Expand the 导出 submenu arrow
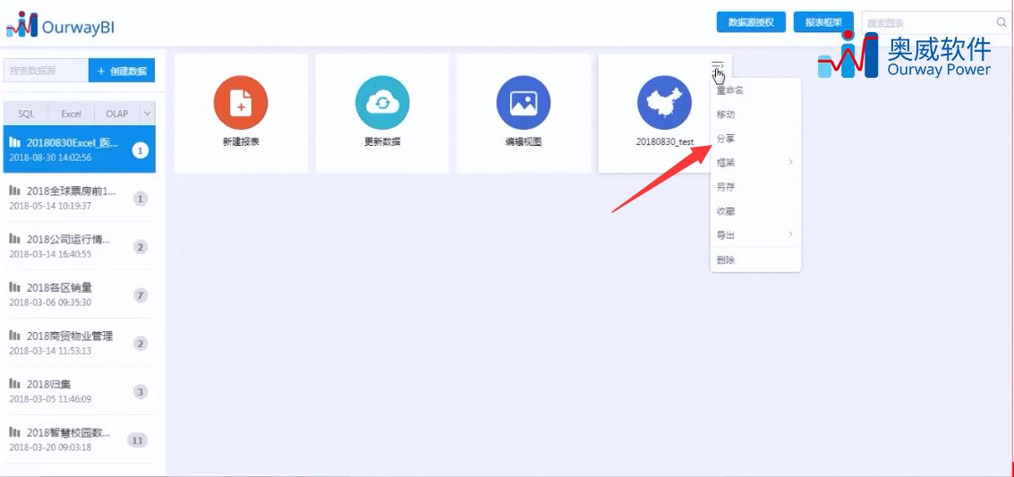This screenshot has height=477, width=1014. click(x=790, y=234)
